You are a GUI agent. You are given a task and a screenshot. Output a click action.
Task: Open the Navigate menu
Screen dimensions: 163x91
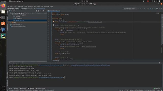[x=20, y=6]
